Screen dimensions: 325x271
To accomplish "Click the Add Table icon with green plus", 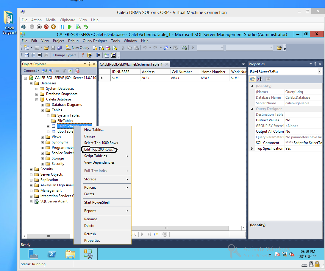I will pos(107,55).
